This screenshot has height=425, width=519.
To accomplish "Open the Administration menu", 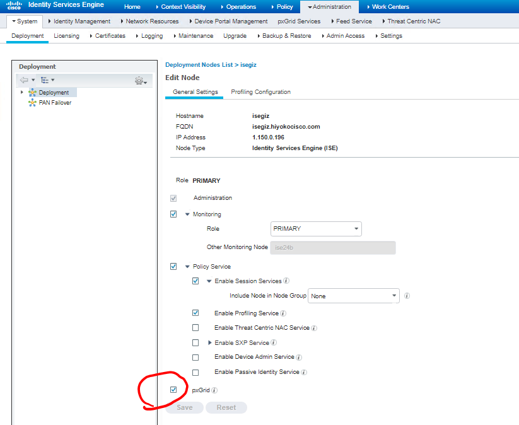I will click(330, 6).
